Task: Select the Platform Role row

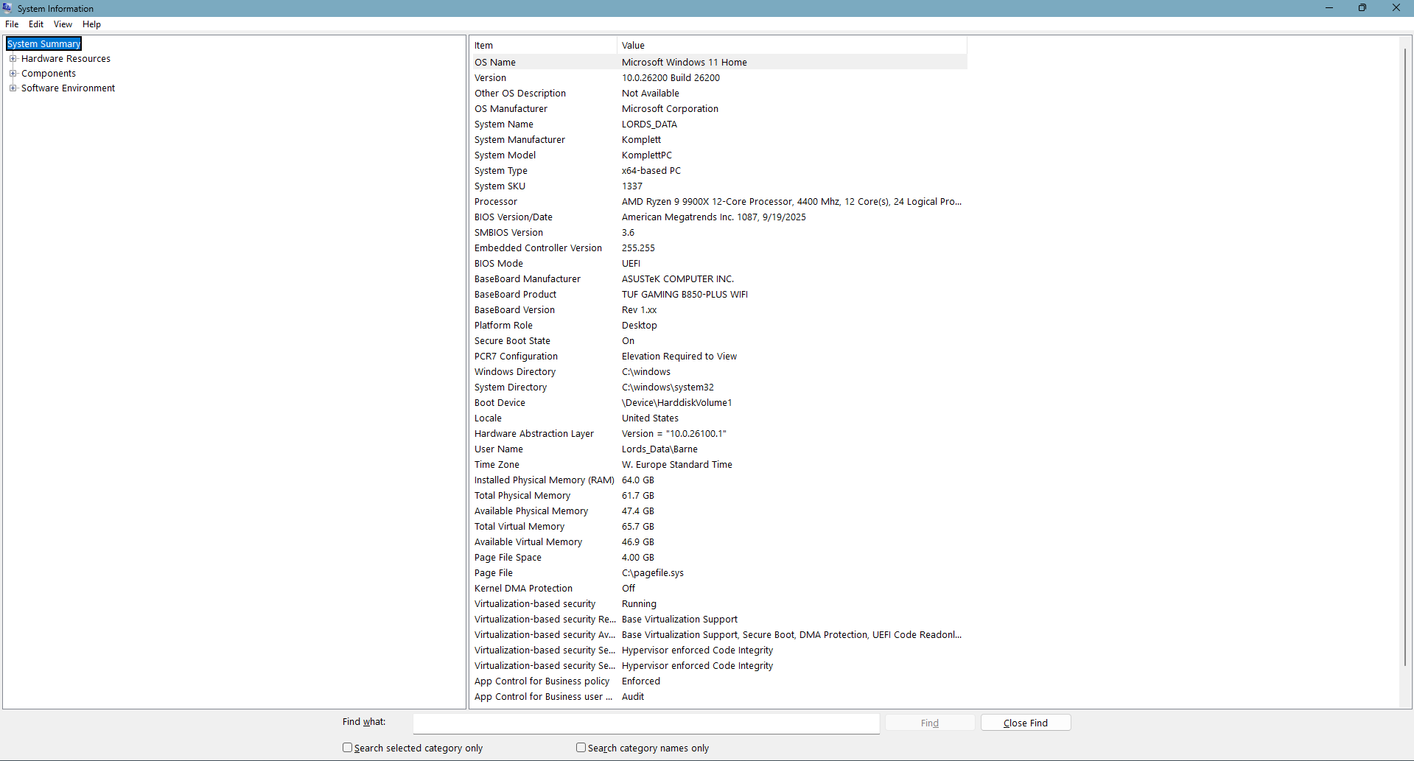Action: (x=720, y=326)
